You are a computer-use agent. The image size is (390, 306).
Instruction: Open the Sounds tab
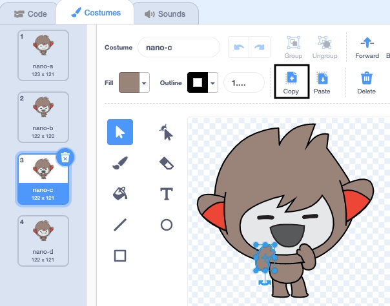[x=165, y=14]
